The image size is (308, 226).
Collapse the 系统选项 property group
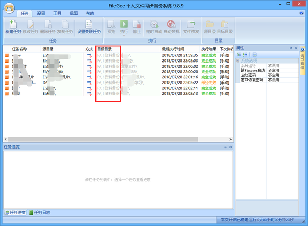coord(238,60)
